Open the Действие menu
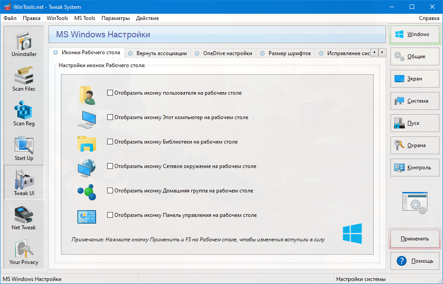Image resolution: width=443 pixels, height=284 pixels. click(148, 18)
